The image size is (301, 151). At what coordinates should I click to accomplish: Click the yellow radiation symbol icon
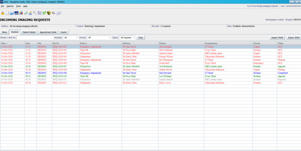pos(49,13)
